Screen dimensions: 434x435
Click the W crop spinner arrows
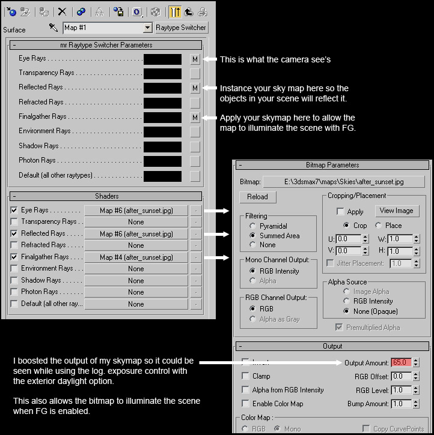(x=416, y=239)
